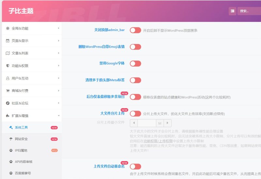Click the calendar icon beside 页面&显示
Viewport: 261px width, 179px height.
(8, 40)
